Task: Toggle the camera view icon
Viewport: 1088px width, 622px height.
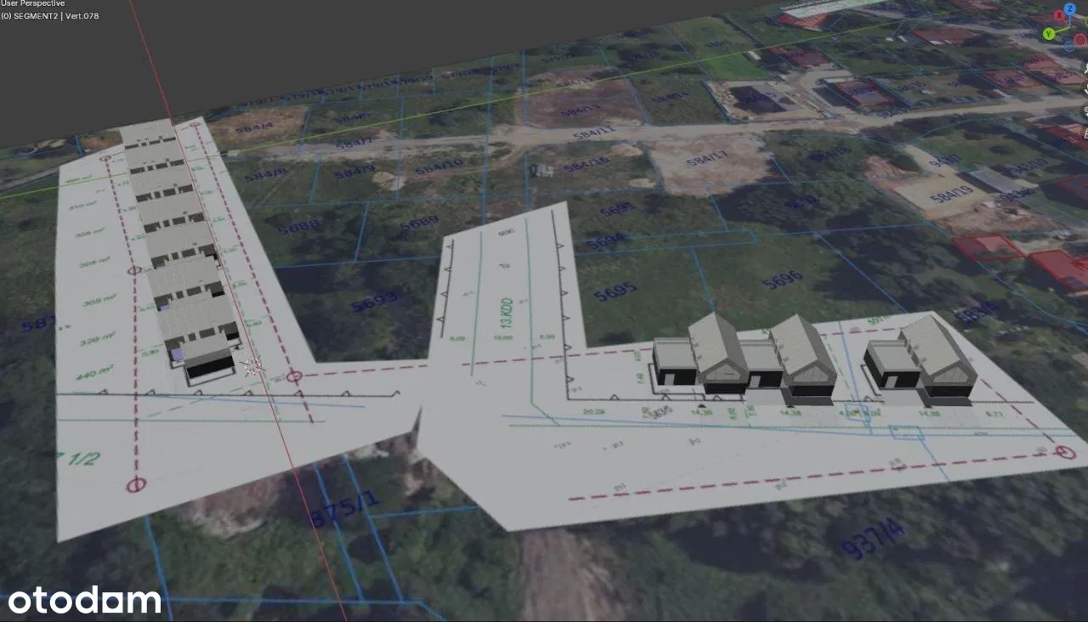Action: coord(1085,110)
